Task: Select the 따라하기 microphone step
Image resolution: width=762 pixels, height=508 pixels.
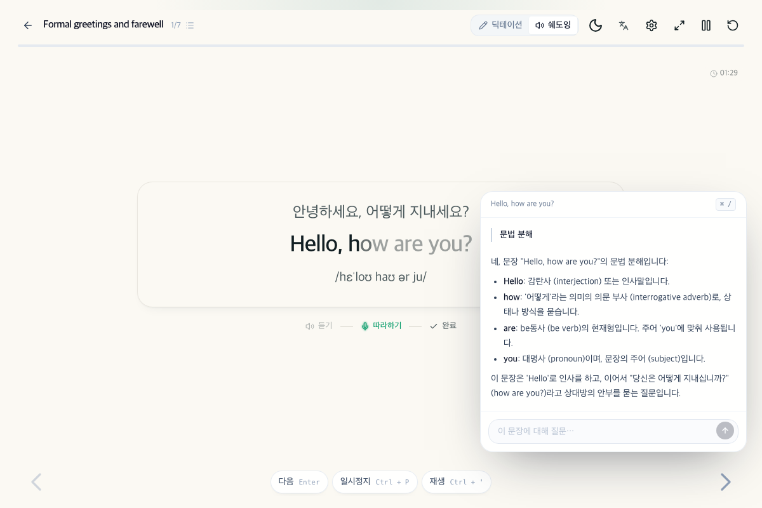Action: [x=382, y=326]
